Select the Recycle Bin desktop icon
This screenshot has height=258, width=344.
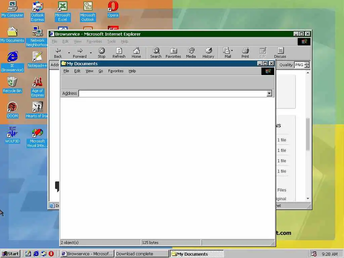(x=12, y=85)
